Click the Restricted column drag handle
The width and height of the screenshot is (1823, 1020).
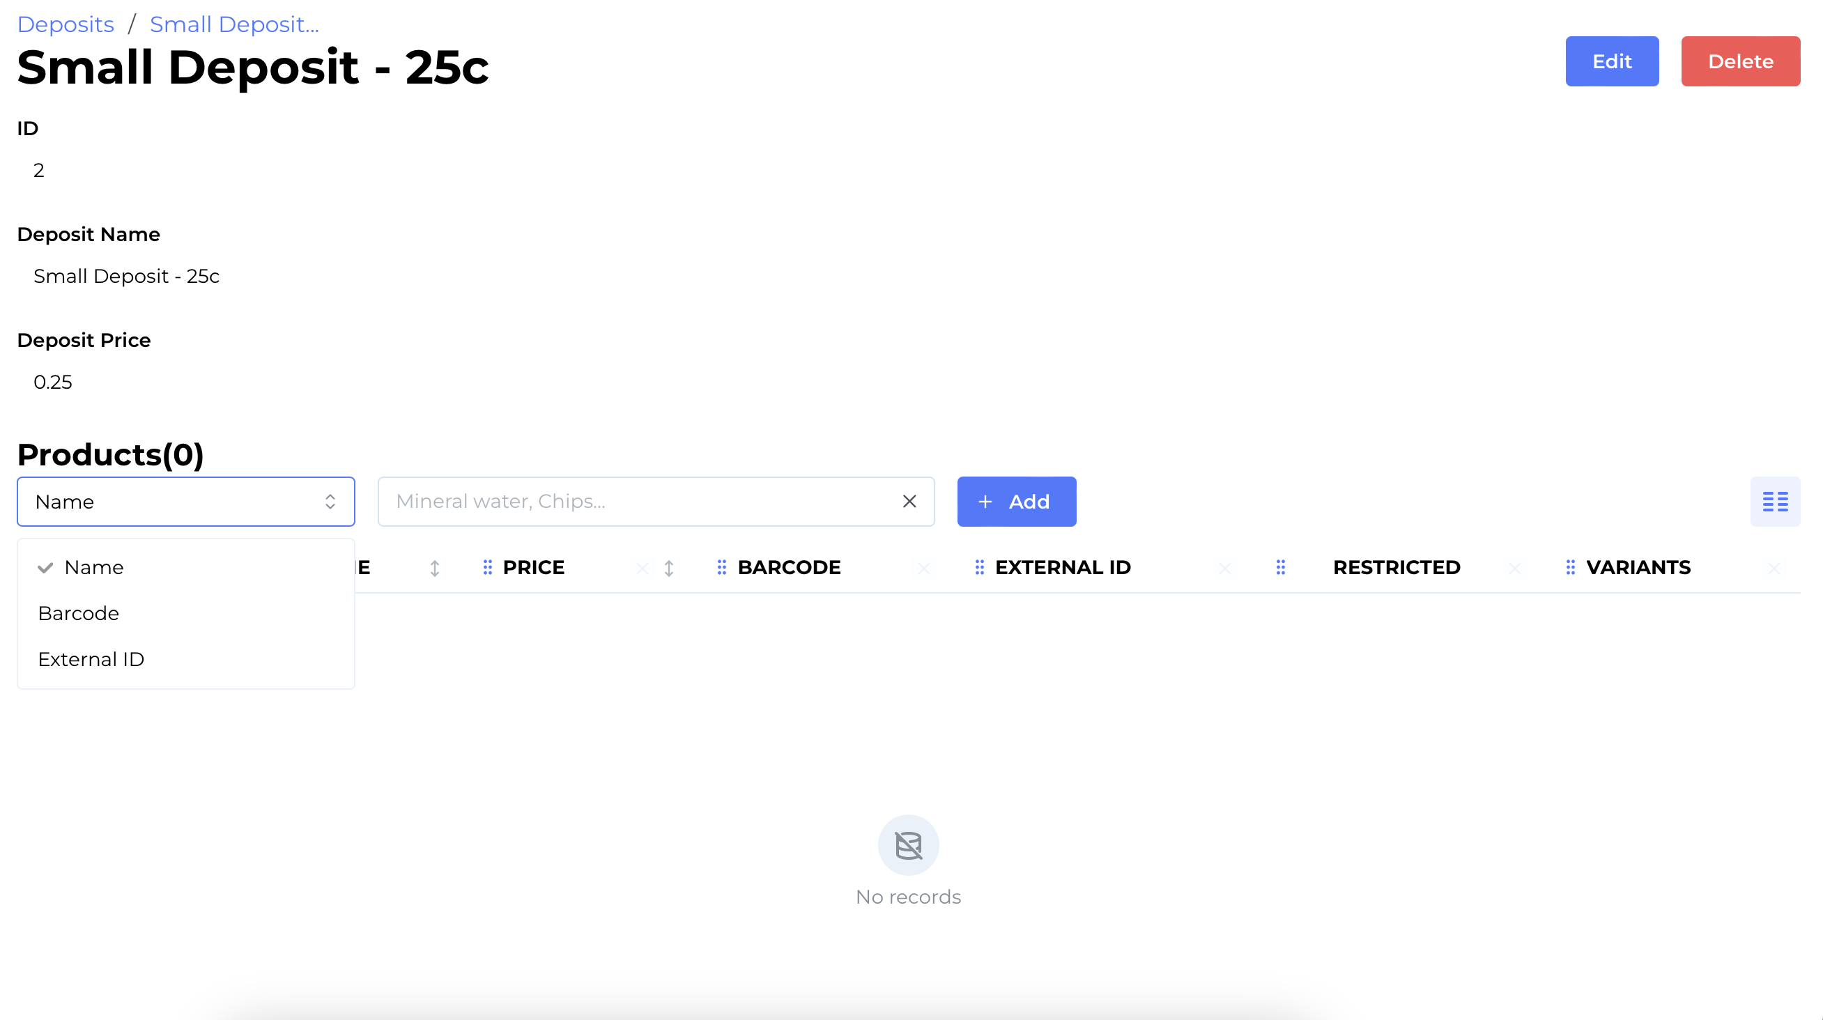pos(1280,567)
